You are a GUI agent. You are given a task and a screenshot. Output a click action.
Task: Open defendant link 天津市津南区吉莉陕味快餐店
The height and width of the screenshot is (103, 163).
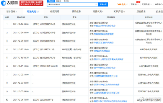click(107, 84)
